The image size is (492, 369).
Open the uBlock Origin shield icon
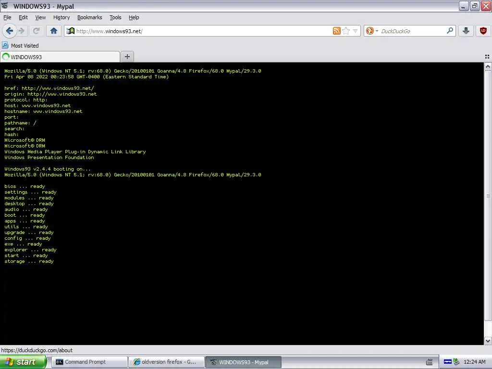click(483, 31)
